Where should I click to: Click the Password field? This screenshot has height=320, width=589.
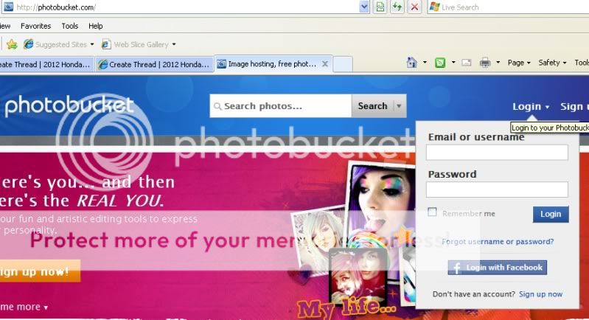pos(497,189)
